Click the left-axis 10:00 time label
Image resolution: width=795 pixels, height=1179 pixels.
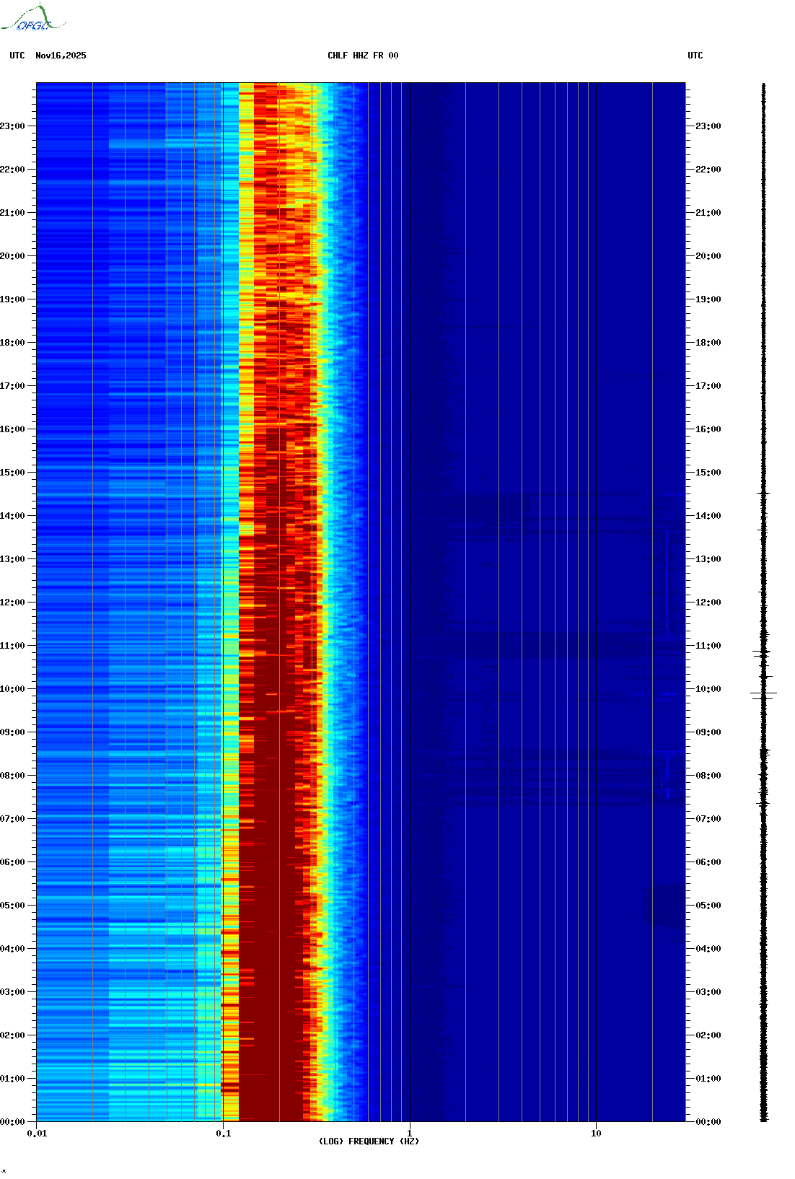click(12, 689)
